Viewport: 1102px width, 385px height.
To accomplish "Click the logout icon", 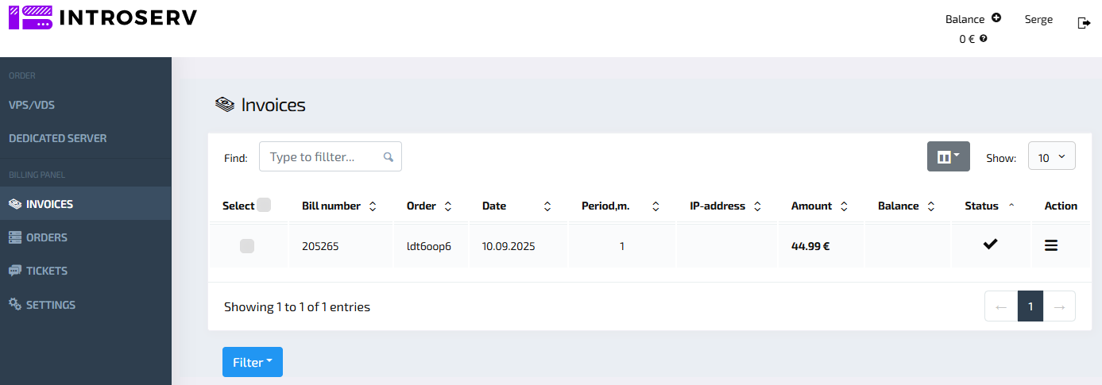I will point(1084,23).
